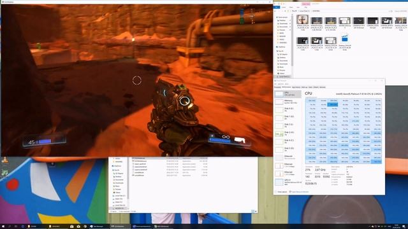Open the File menu in Task Manager
Image resolution: width=408 pixels, height=229 pixels.
275,84
